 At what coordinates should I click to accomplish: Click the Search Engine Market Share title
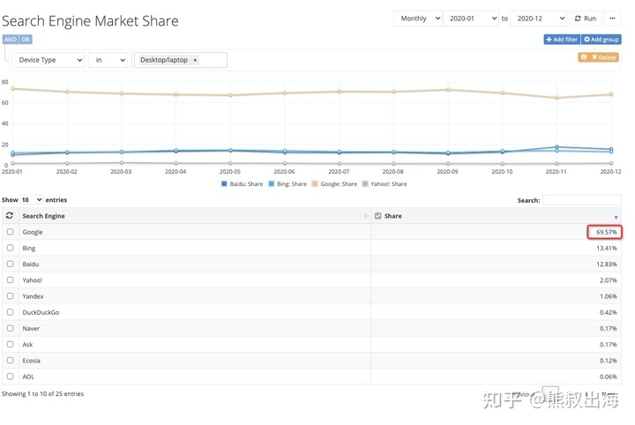[90, 21]
